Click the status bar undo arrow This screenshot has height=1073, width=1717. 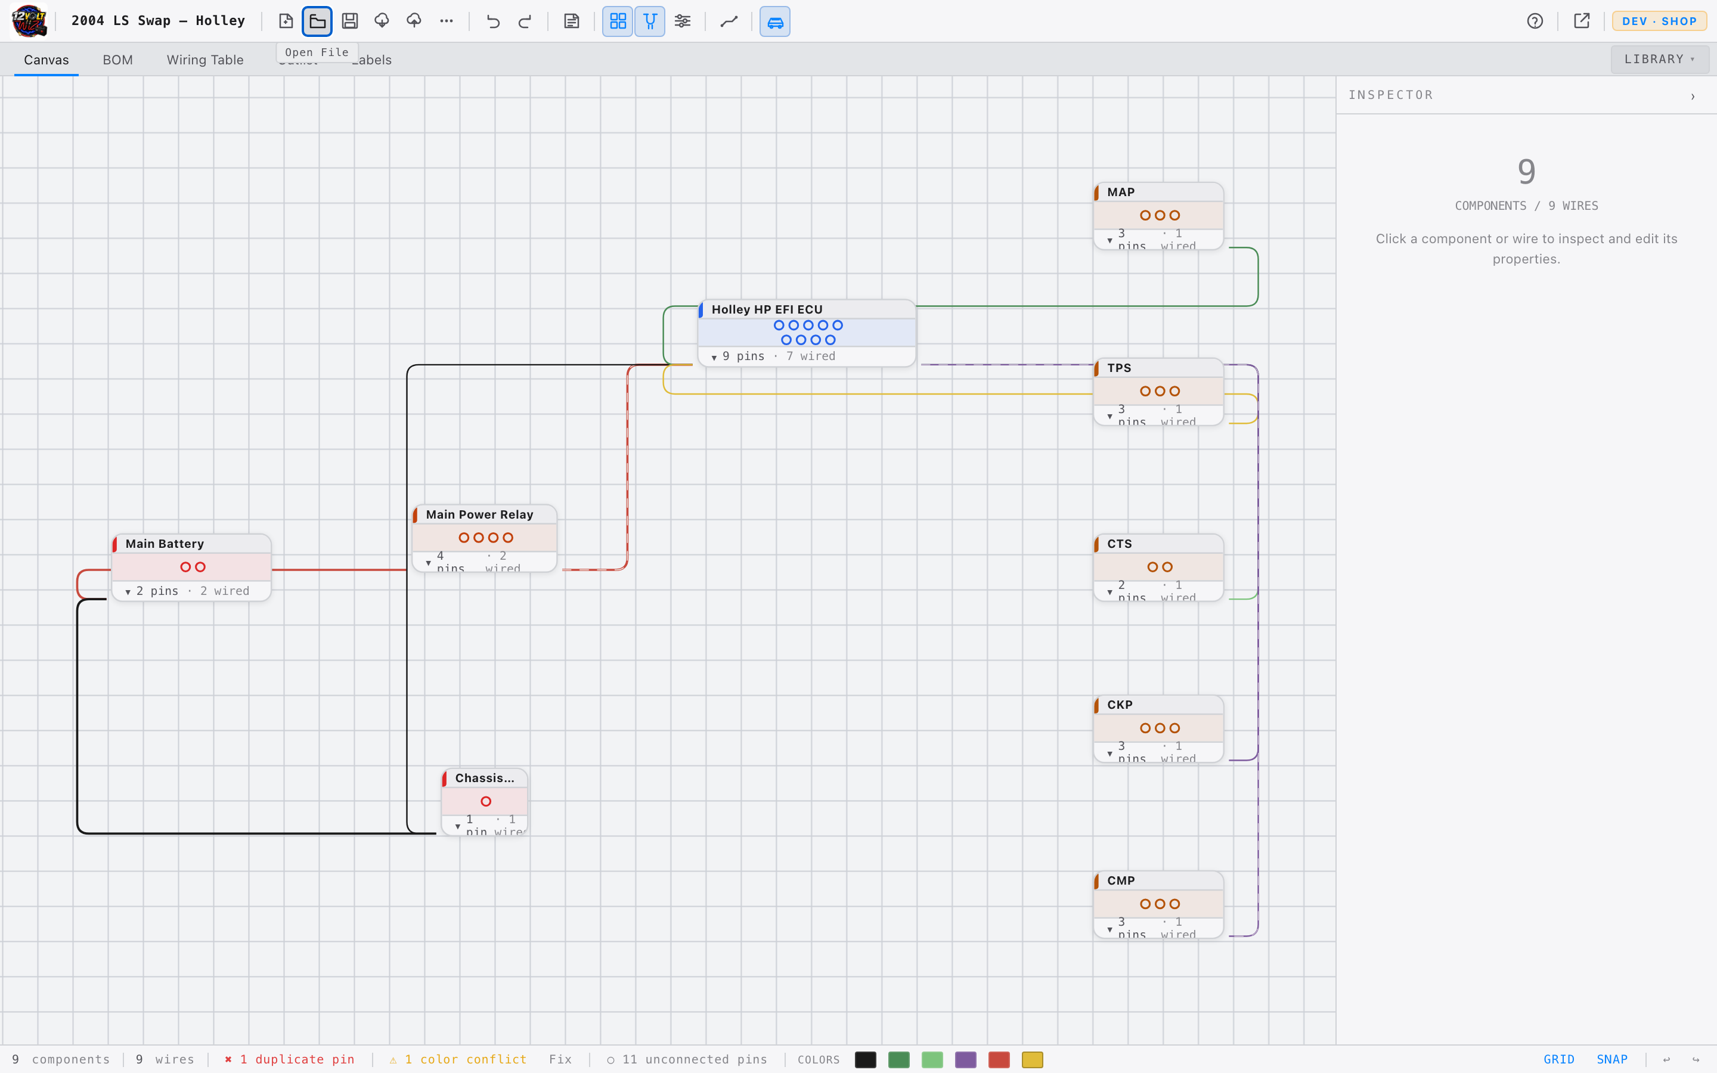click(1666, 1059)
